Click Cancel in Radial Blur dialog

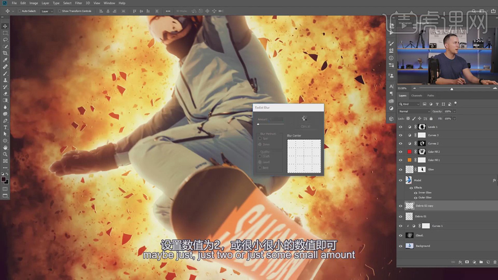click(x=305, y=126)
